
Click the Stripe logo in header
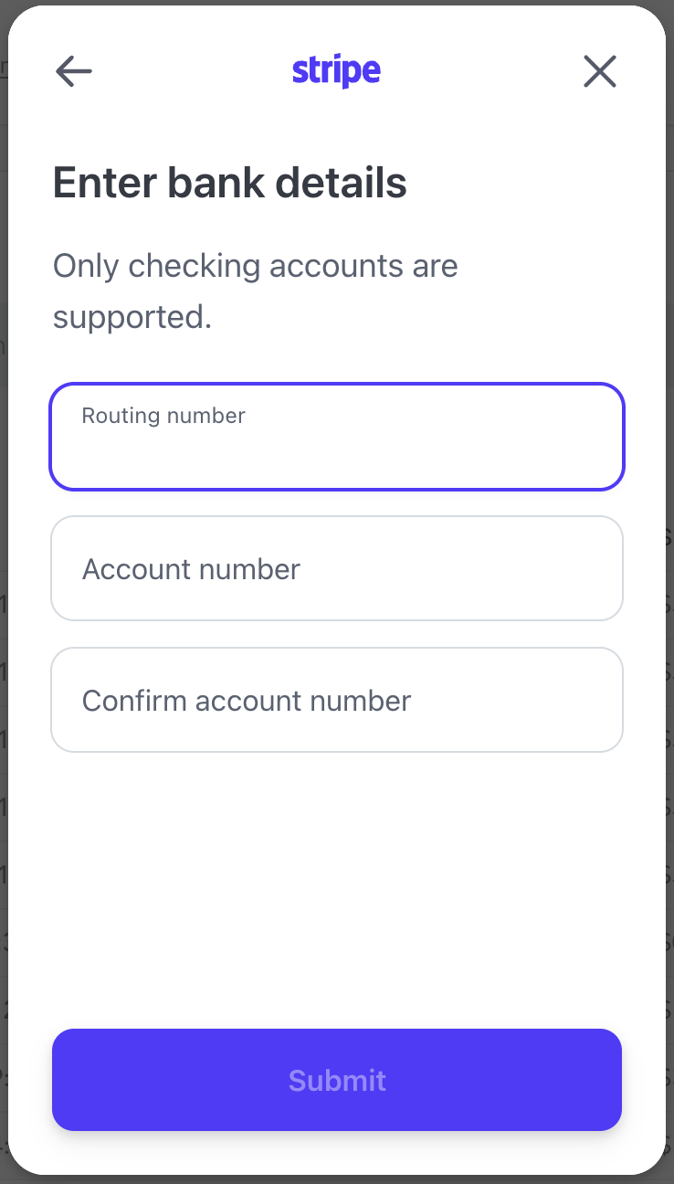tap(336, 71)
